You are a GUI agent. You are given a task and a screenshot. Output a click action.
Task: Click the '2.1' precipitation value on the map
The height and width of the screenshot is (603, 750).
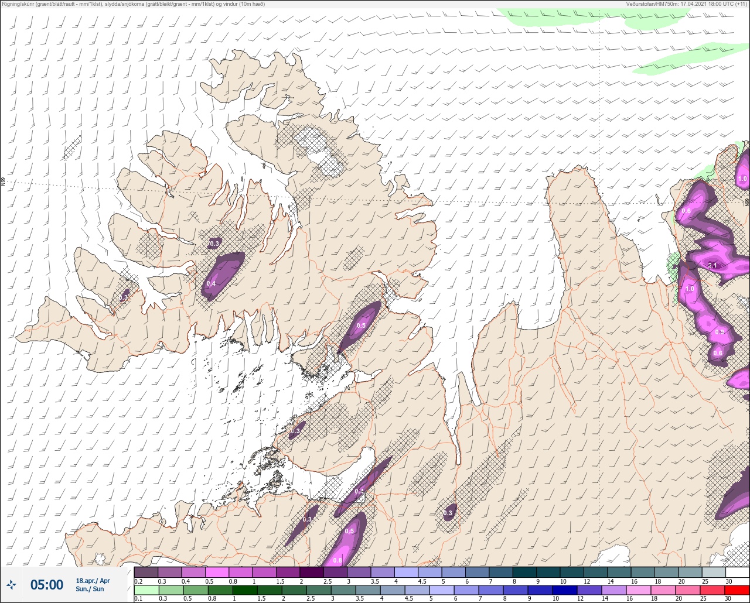tap(712, 266)
